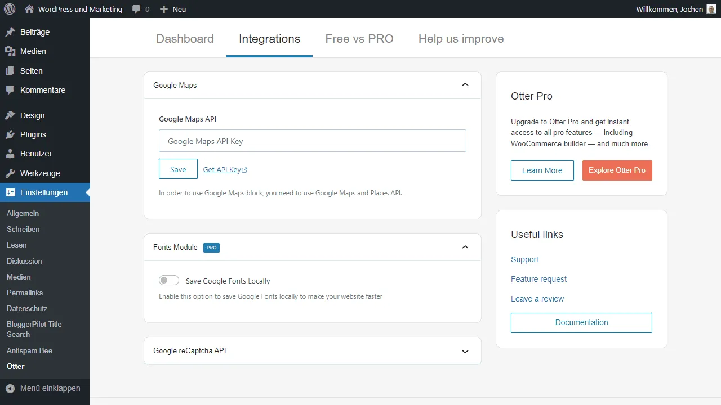Screen dimensions: 721x405
Task: Click the Google reCaptcha API title text
Action: tap(190, 350)
